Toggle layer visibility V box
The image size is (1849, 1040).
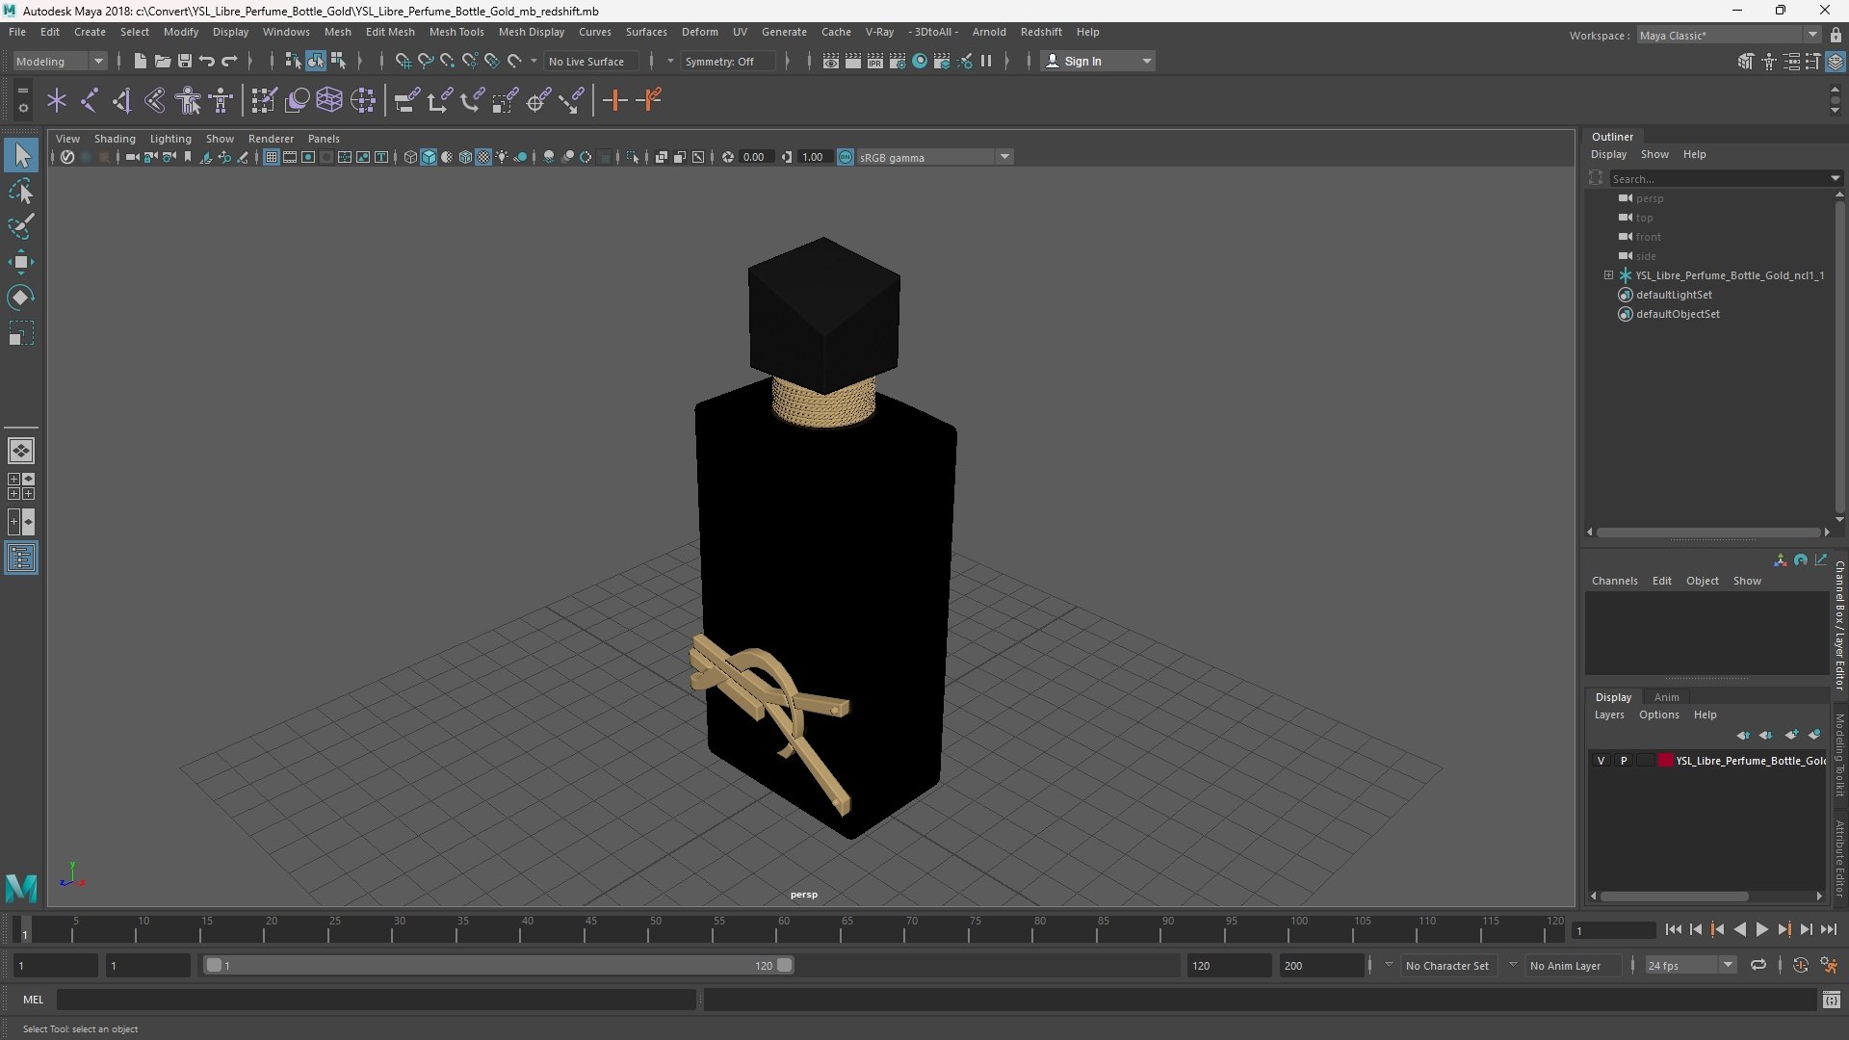point(1601,761)
